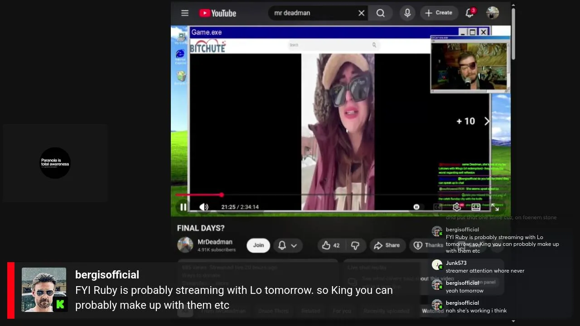This screenshot has width=580, height=326.
Task: Click the BitChute search magnifier icon
Action: (x=374, y=45)
